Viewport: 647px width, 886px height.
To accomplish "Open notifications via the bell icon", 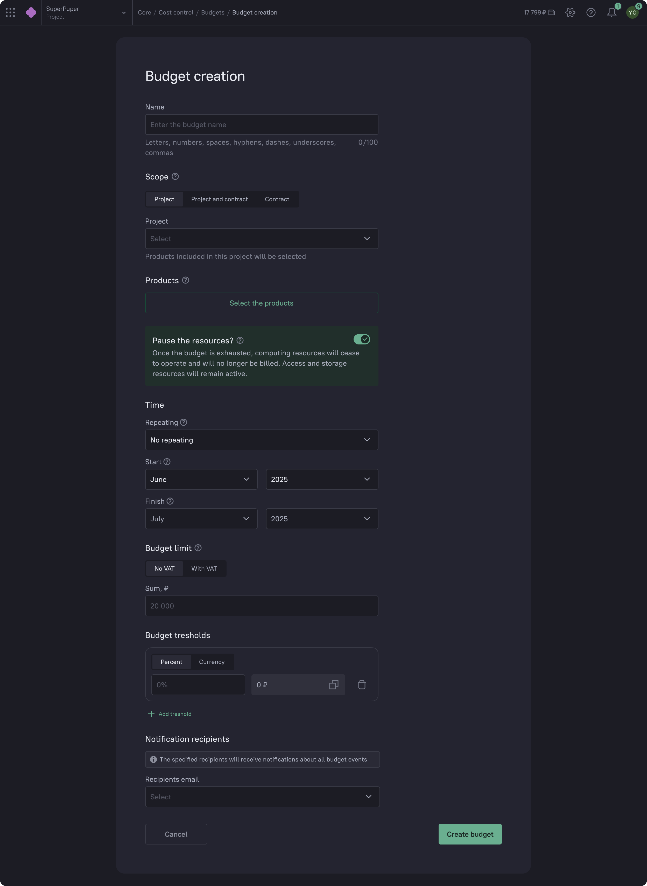I will pyautogui.click(x=611, y=13).
